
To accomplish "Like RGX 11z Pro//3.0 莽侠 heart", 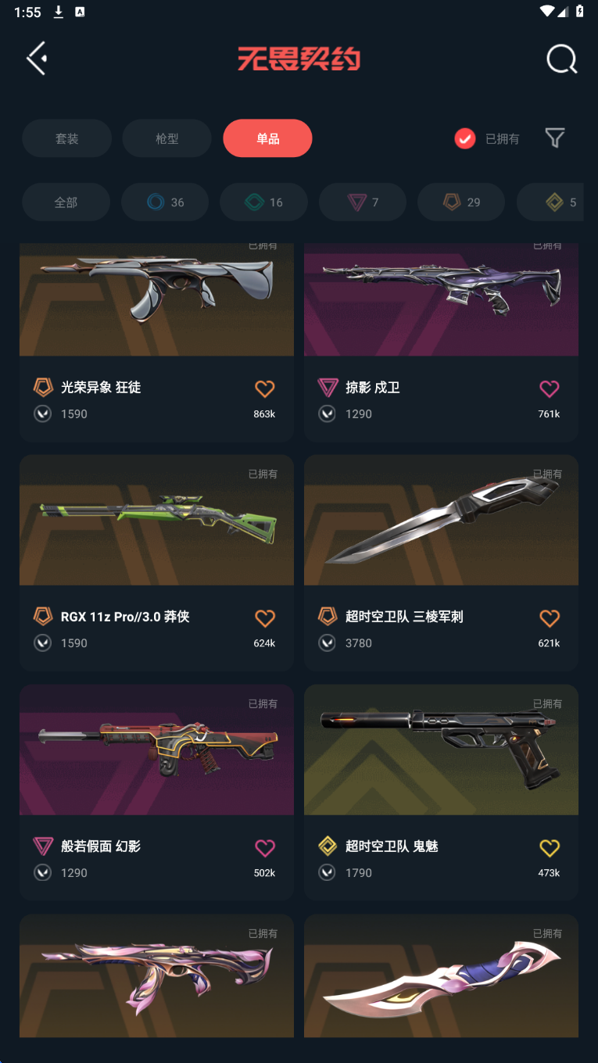I will (265, 618).
